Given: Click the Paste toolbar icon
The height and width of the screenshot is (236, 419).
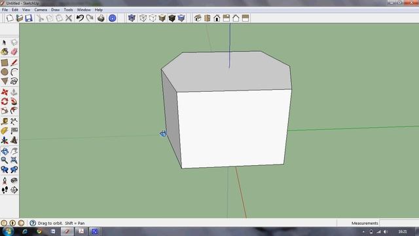Looking at the screenshot, I should 59,18.
